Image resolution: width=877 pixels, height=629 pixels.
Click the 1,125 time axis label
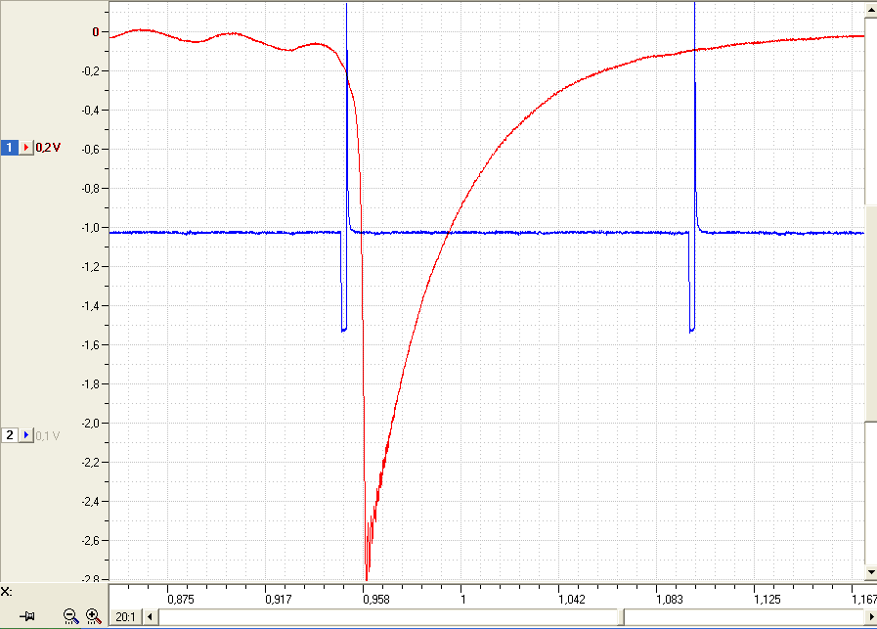coord(767,600)
